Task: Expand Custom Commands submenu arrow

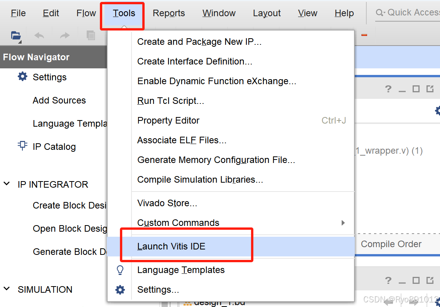Action: (343, 223)
